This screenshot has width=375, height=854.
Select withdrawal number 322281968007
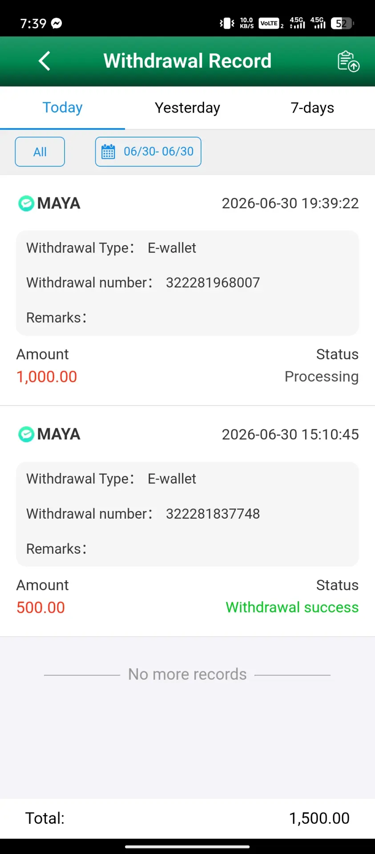pyautogui.click(x=213, y=282)
